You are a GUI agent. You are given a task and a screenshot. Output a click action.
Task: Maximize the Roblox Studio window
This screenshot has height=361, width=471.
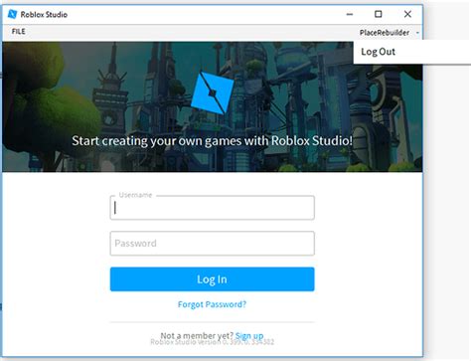(379, 14)
